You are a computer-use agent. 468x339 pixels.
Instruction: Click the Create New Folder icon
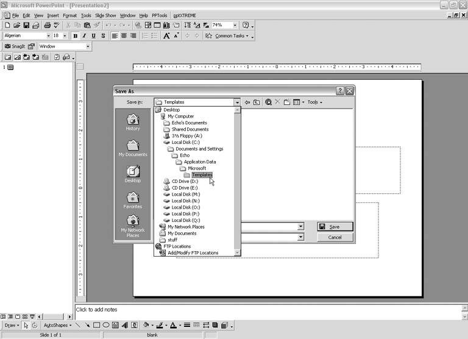(286, 102)
